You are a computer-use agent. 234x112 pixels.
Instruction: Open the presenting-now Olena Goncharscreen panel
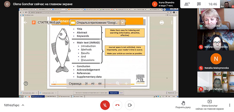[x=210, y=105]
